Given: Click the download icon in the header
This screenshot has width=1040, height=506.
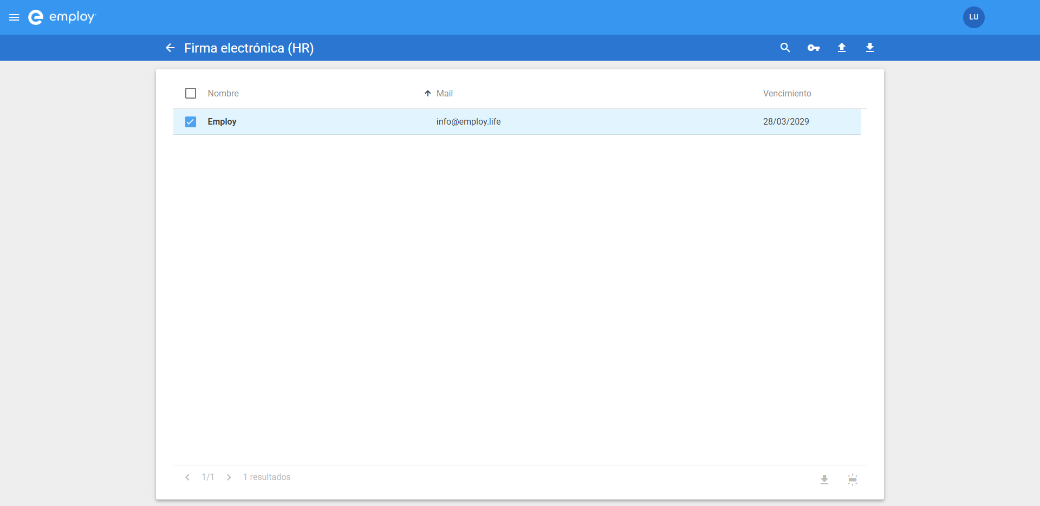Looking at the screenshot, I should pos(870,48).
